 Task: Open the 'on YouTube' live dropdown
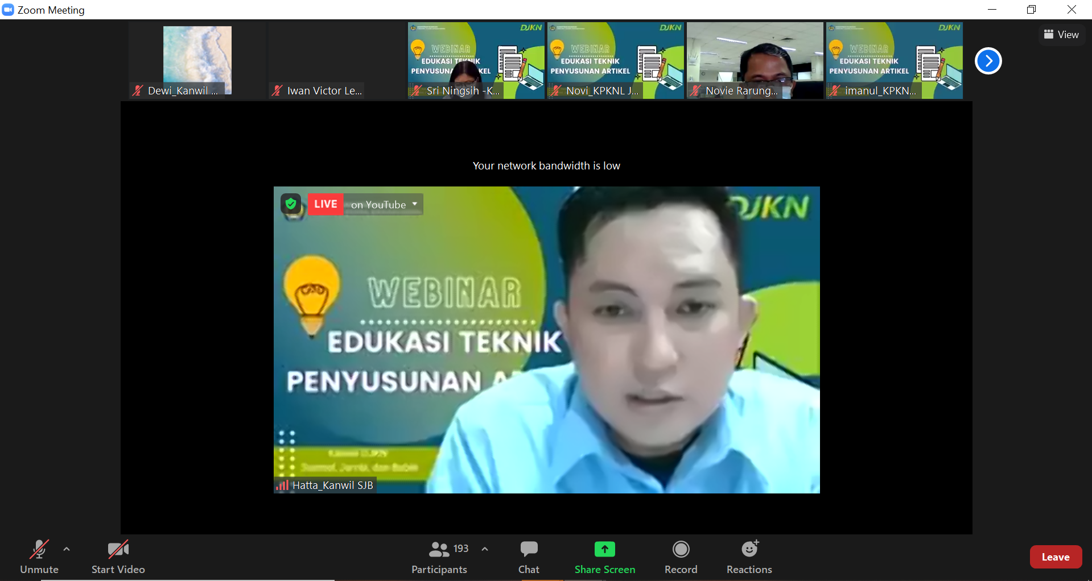(384, 205)
